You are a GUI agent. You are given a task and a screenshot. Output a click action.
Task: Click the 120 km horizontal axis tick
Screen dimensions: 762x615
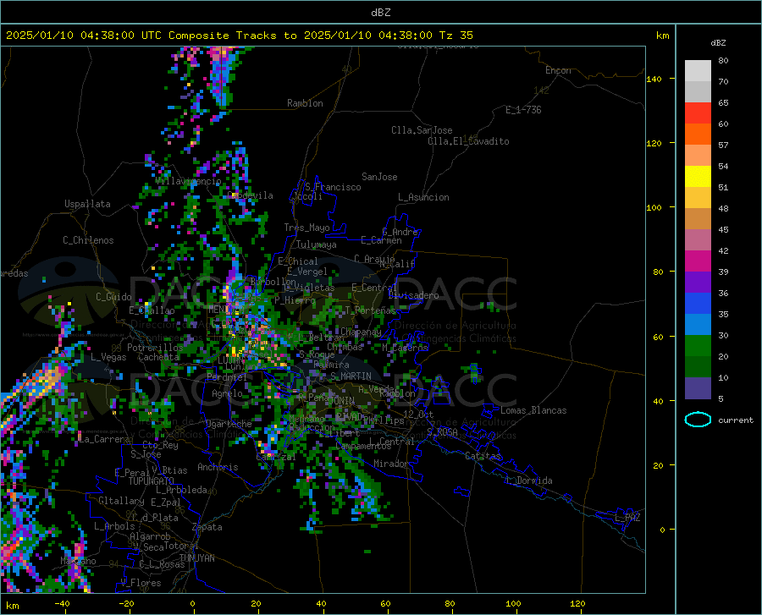point(577,604)
